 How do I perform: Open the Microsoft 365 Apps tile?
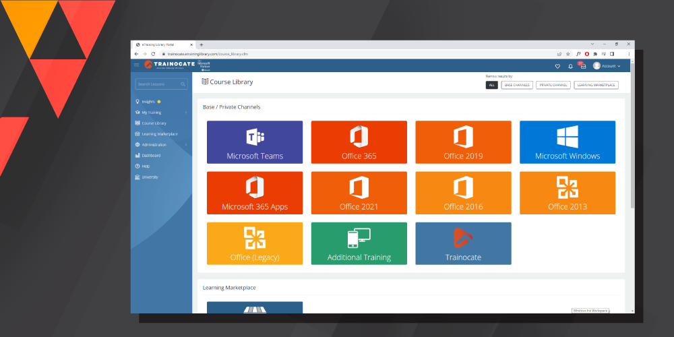(255, 193)
